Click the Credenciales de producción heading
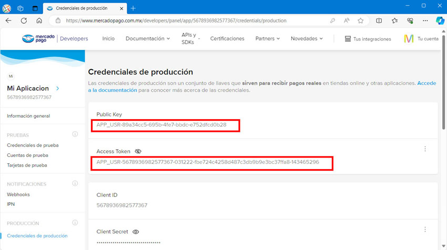The image size is (447, 250). coord(140,72)
